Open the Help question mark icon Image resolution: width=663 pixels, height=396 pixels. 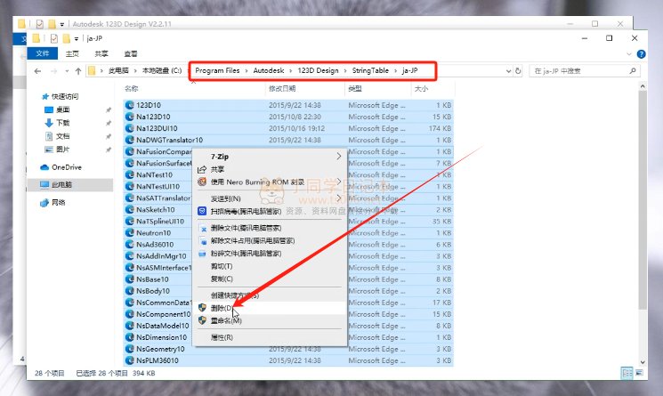click(x=641, y=54)
